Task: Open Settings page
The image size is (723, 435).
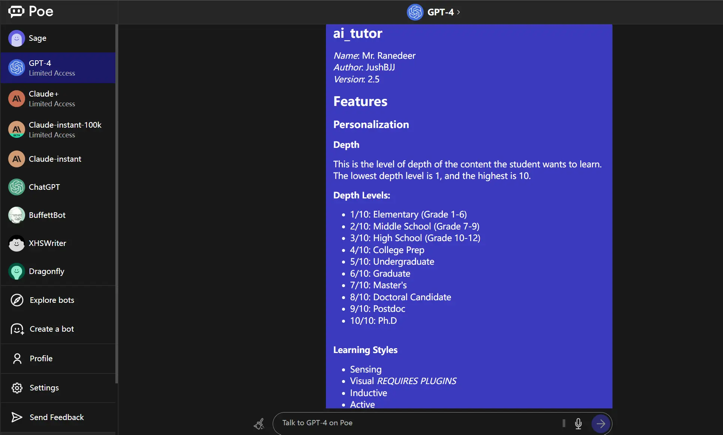Action: 58,388
